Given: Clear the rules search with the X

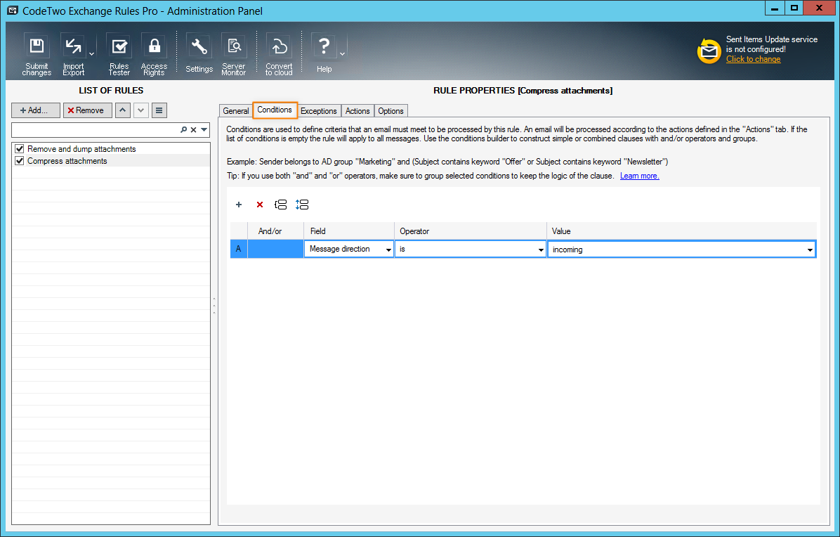Looking at the screenshot, I should pos(193,130).
